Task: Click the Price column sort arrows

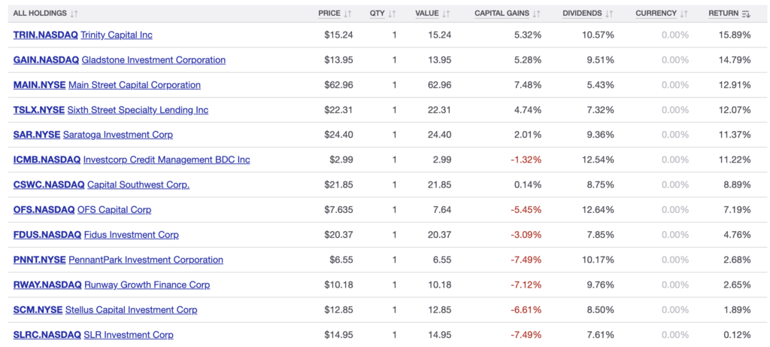Action: (x=347, y=14)
